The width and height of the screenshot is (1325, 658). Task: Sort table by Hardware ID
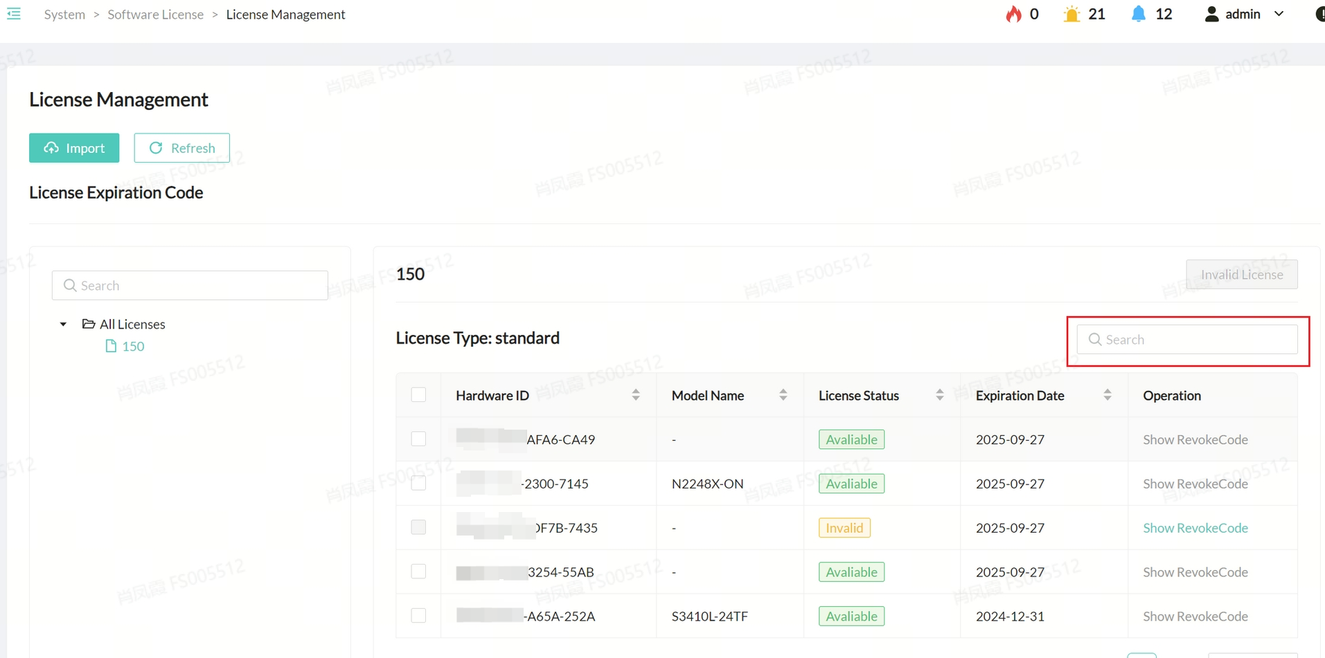[x=635, y=395]
